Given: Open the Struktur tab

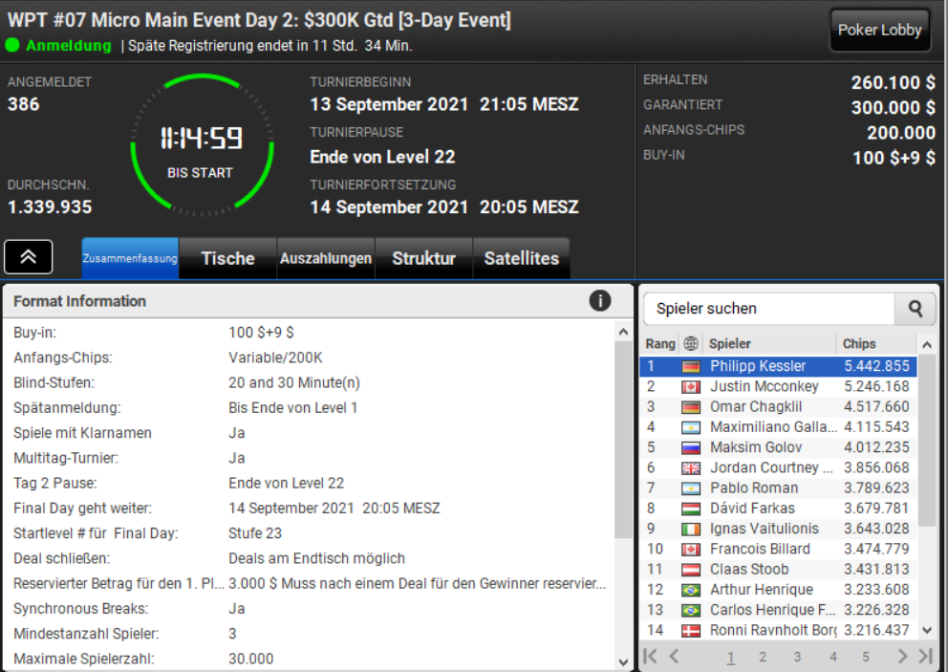Looking at the screenshot, I should point(423,258).
